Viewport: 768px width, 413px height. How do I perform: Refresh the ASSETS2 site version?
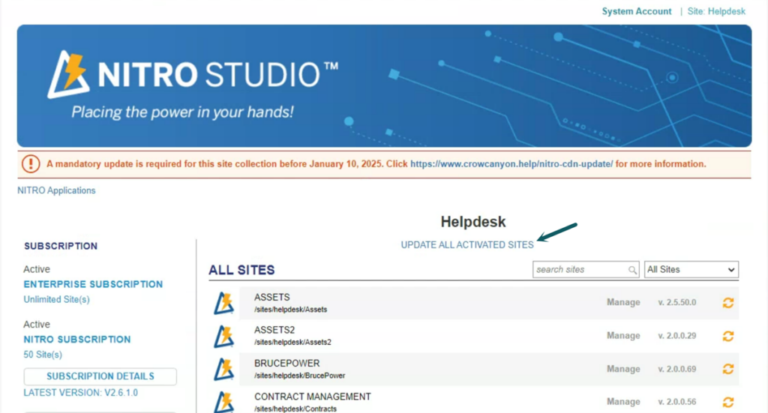click(728, 337)
